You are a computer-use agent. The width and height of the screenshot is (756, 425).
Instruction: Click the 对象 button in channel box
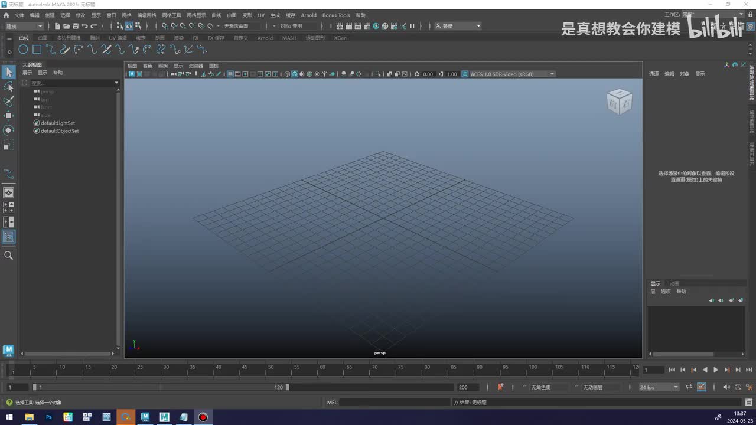(x=685, y=74)
